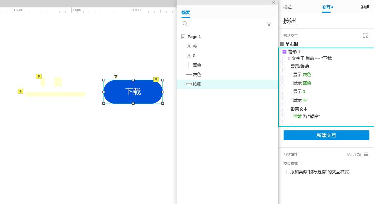This screenshot has height=204, width=374.
Task: Select the 显示 % action target
Action: [x=299, y=100]
